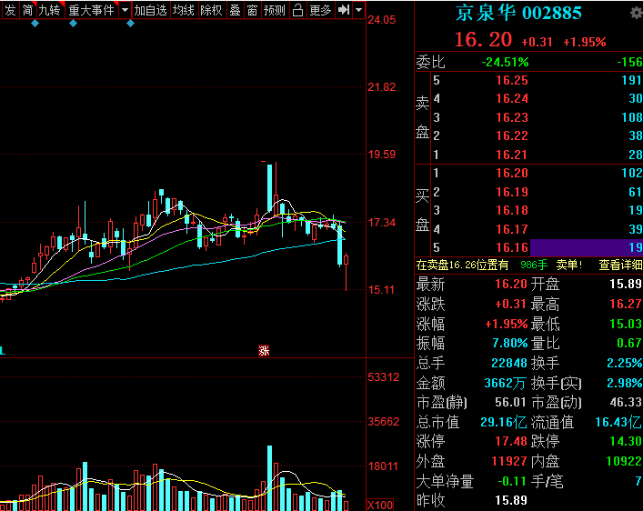Viewport: 643px width, 511px height.
Task: Click sell level 4 price 16.24
Action: pos(512,98)
